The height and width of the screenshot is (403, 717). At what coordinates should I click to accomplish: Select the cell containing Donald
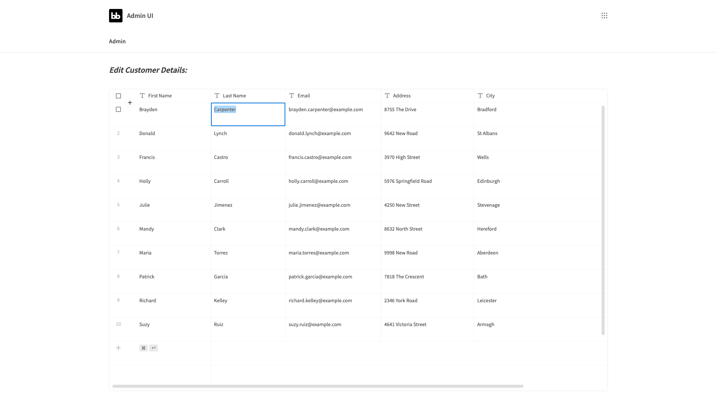tap(174, 138)
